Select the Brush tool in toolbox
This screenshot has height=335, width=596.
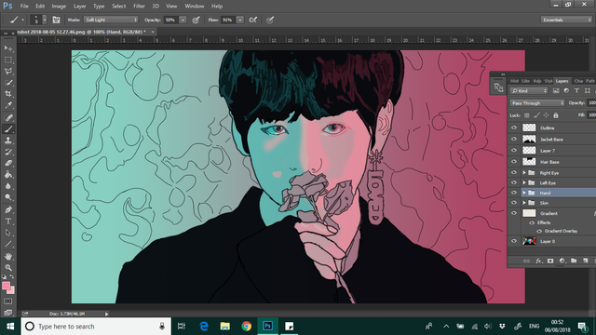point(8,129)
